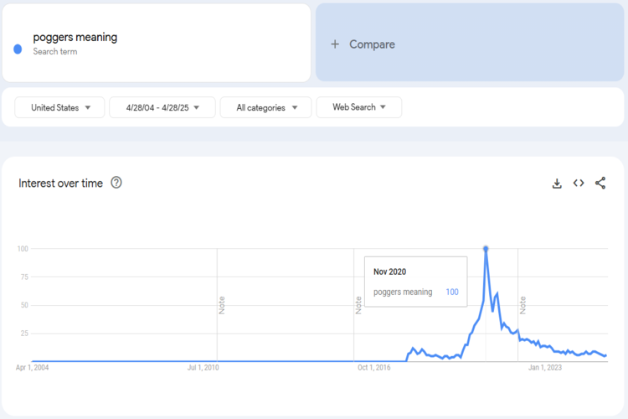Download the interest over time CSV

point(557,184)
